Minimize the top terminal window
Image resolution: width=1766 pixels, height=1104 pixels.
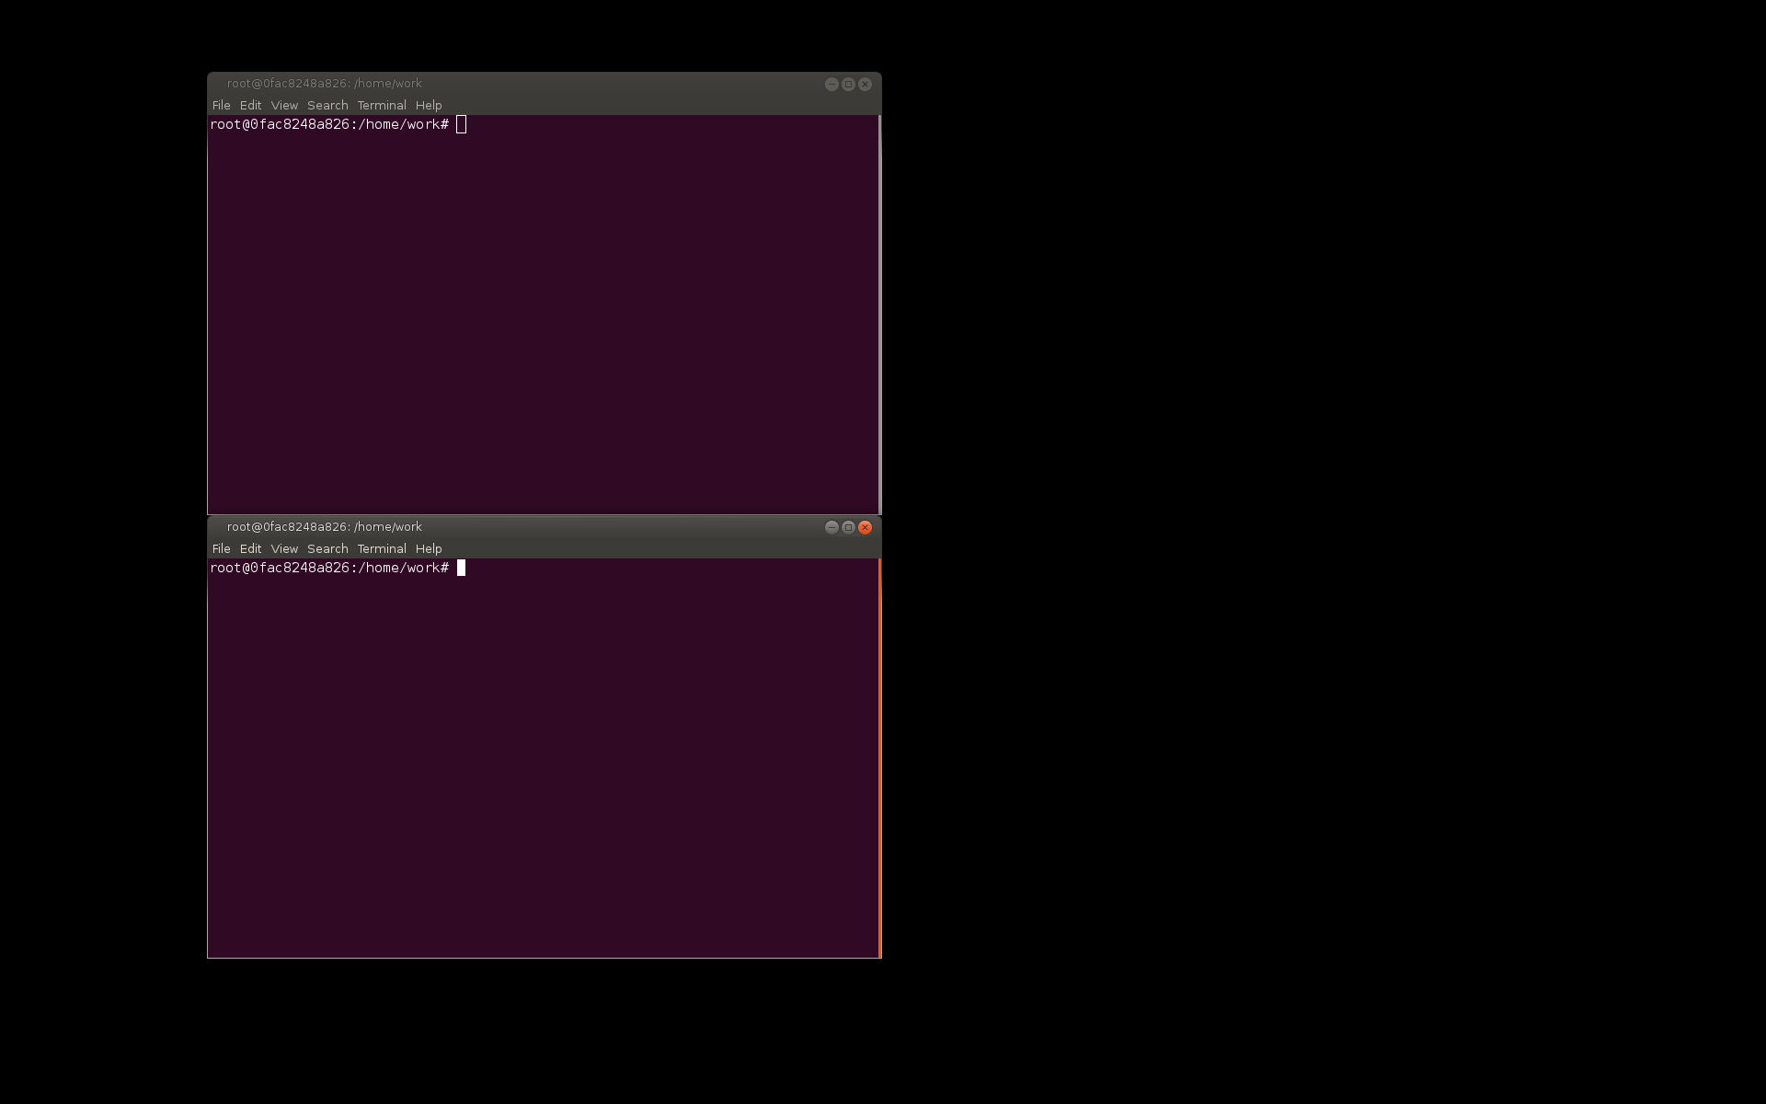pos(831,84)
